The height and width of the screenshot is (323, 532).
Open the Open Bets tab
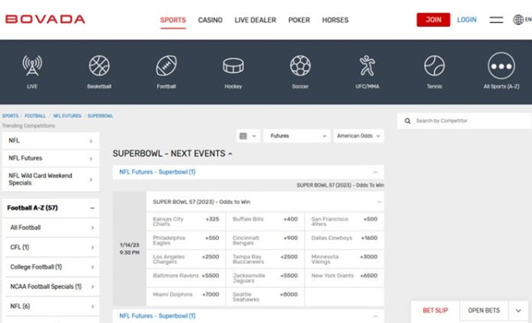coord(483,310)
